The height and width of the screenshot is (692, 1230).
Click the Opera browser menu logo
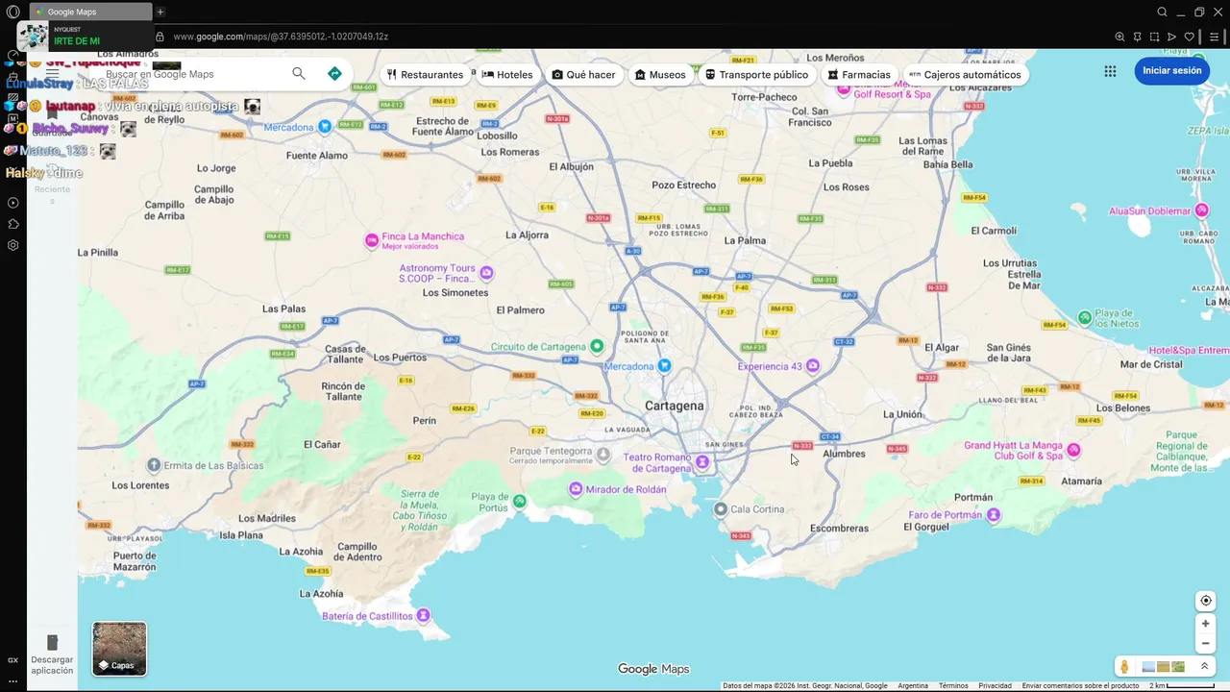pyautogui.click(x=12, y=12)
